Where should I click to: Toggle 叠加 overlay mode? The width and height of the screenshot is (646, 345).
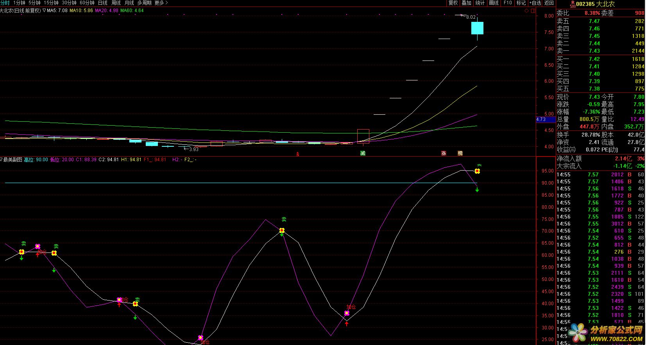pyautogui.click(x=466, y=3)
